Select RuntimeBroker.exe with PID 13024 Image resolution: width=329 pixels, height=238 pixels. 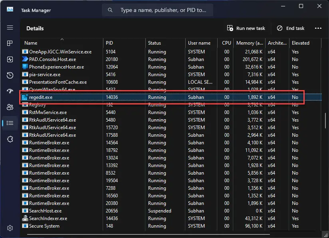coord(49,158)
